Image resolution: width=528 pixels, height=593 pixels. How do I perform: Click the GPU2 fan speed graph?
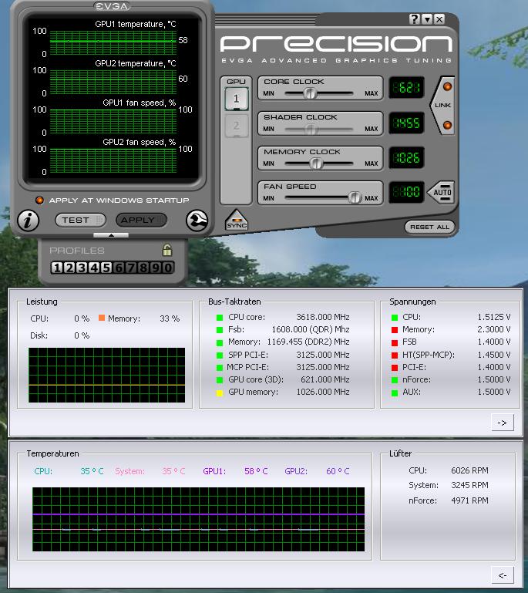(x=113, y=160)
